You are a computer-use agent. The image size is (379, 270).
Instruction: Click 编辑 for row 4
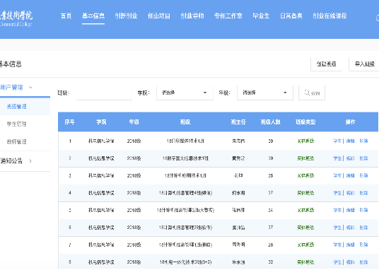click(x=351, y=193)
